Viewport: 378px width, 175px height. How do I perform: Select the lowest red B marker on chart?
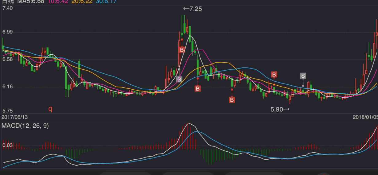pos(232,99)
